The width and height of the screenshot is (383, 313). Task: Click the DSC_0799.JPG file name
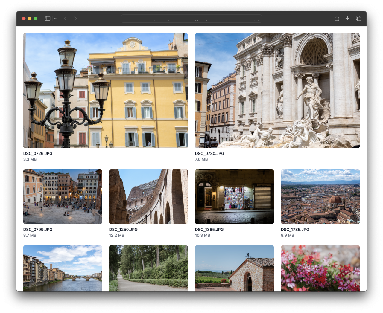pos(38,230)
